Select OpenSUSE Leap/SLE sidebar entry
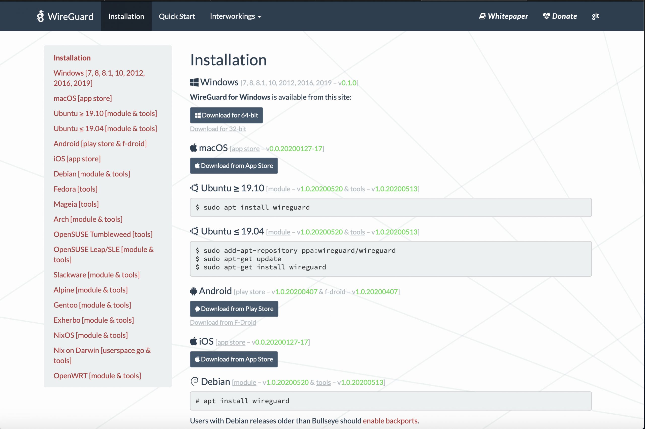The image size is (645, 429). (104, 254)
